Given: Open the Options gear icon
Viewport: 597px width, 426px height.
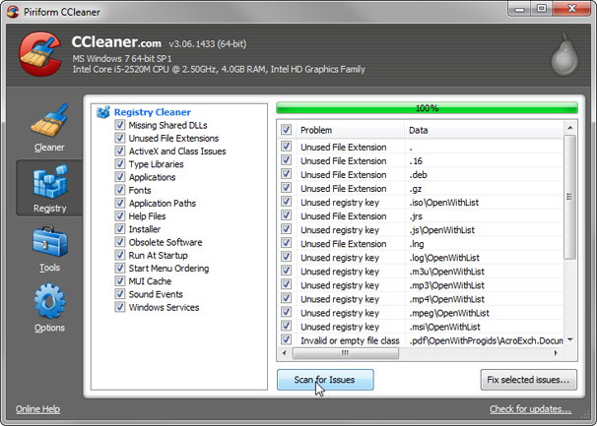Looking at the screenshot, I should point(49,302).
